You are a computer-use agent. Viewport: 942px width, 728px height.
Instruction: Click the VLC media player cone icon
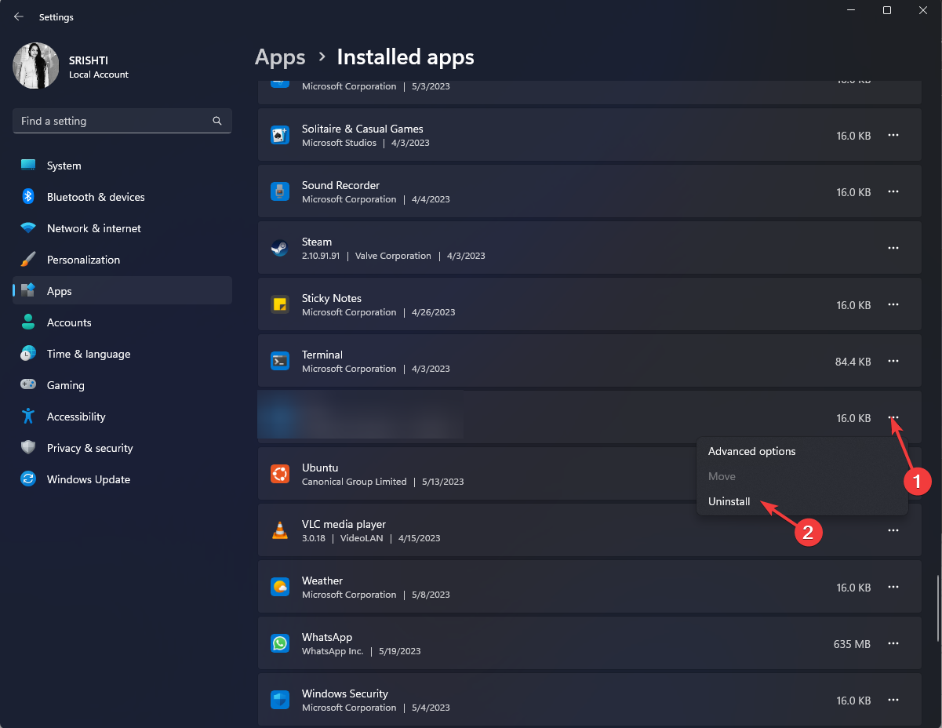[x=280, y=530]
